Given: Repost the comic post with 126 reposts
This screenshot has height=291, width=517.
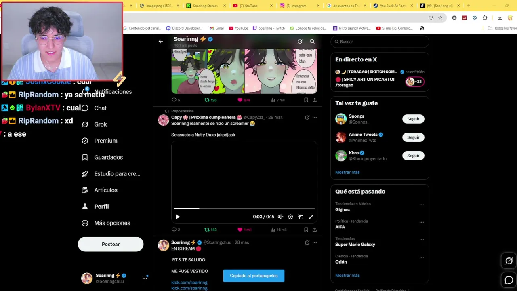Looking at the screenshot, I should (210, 100).
